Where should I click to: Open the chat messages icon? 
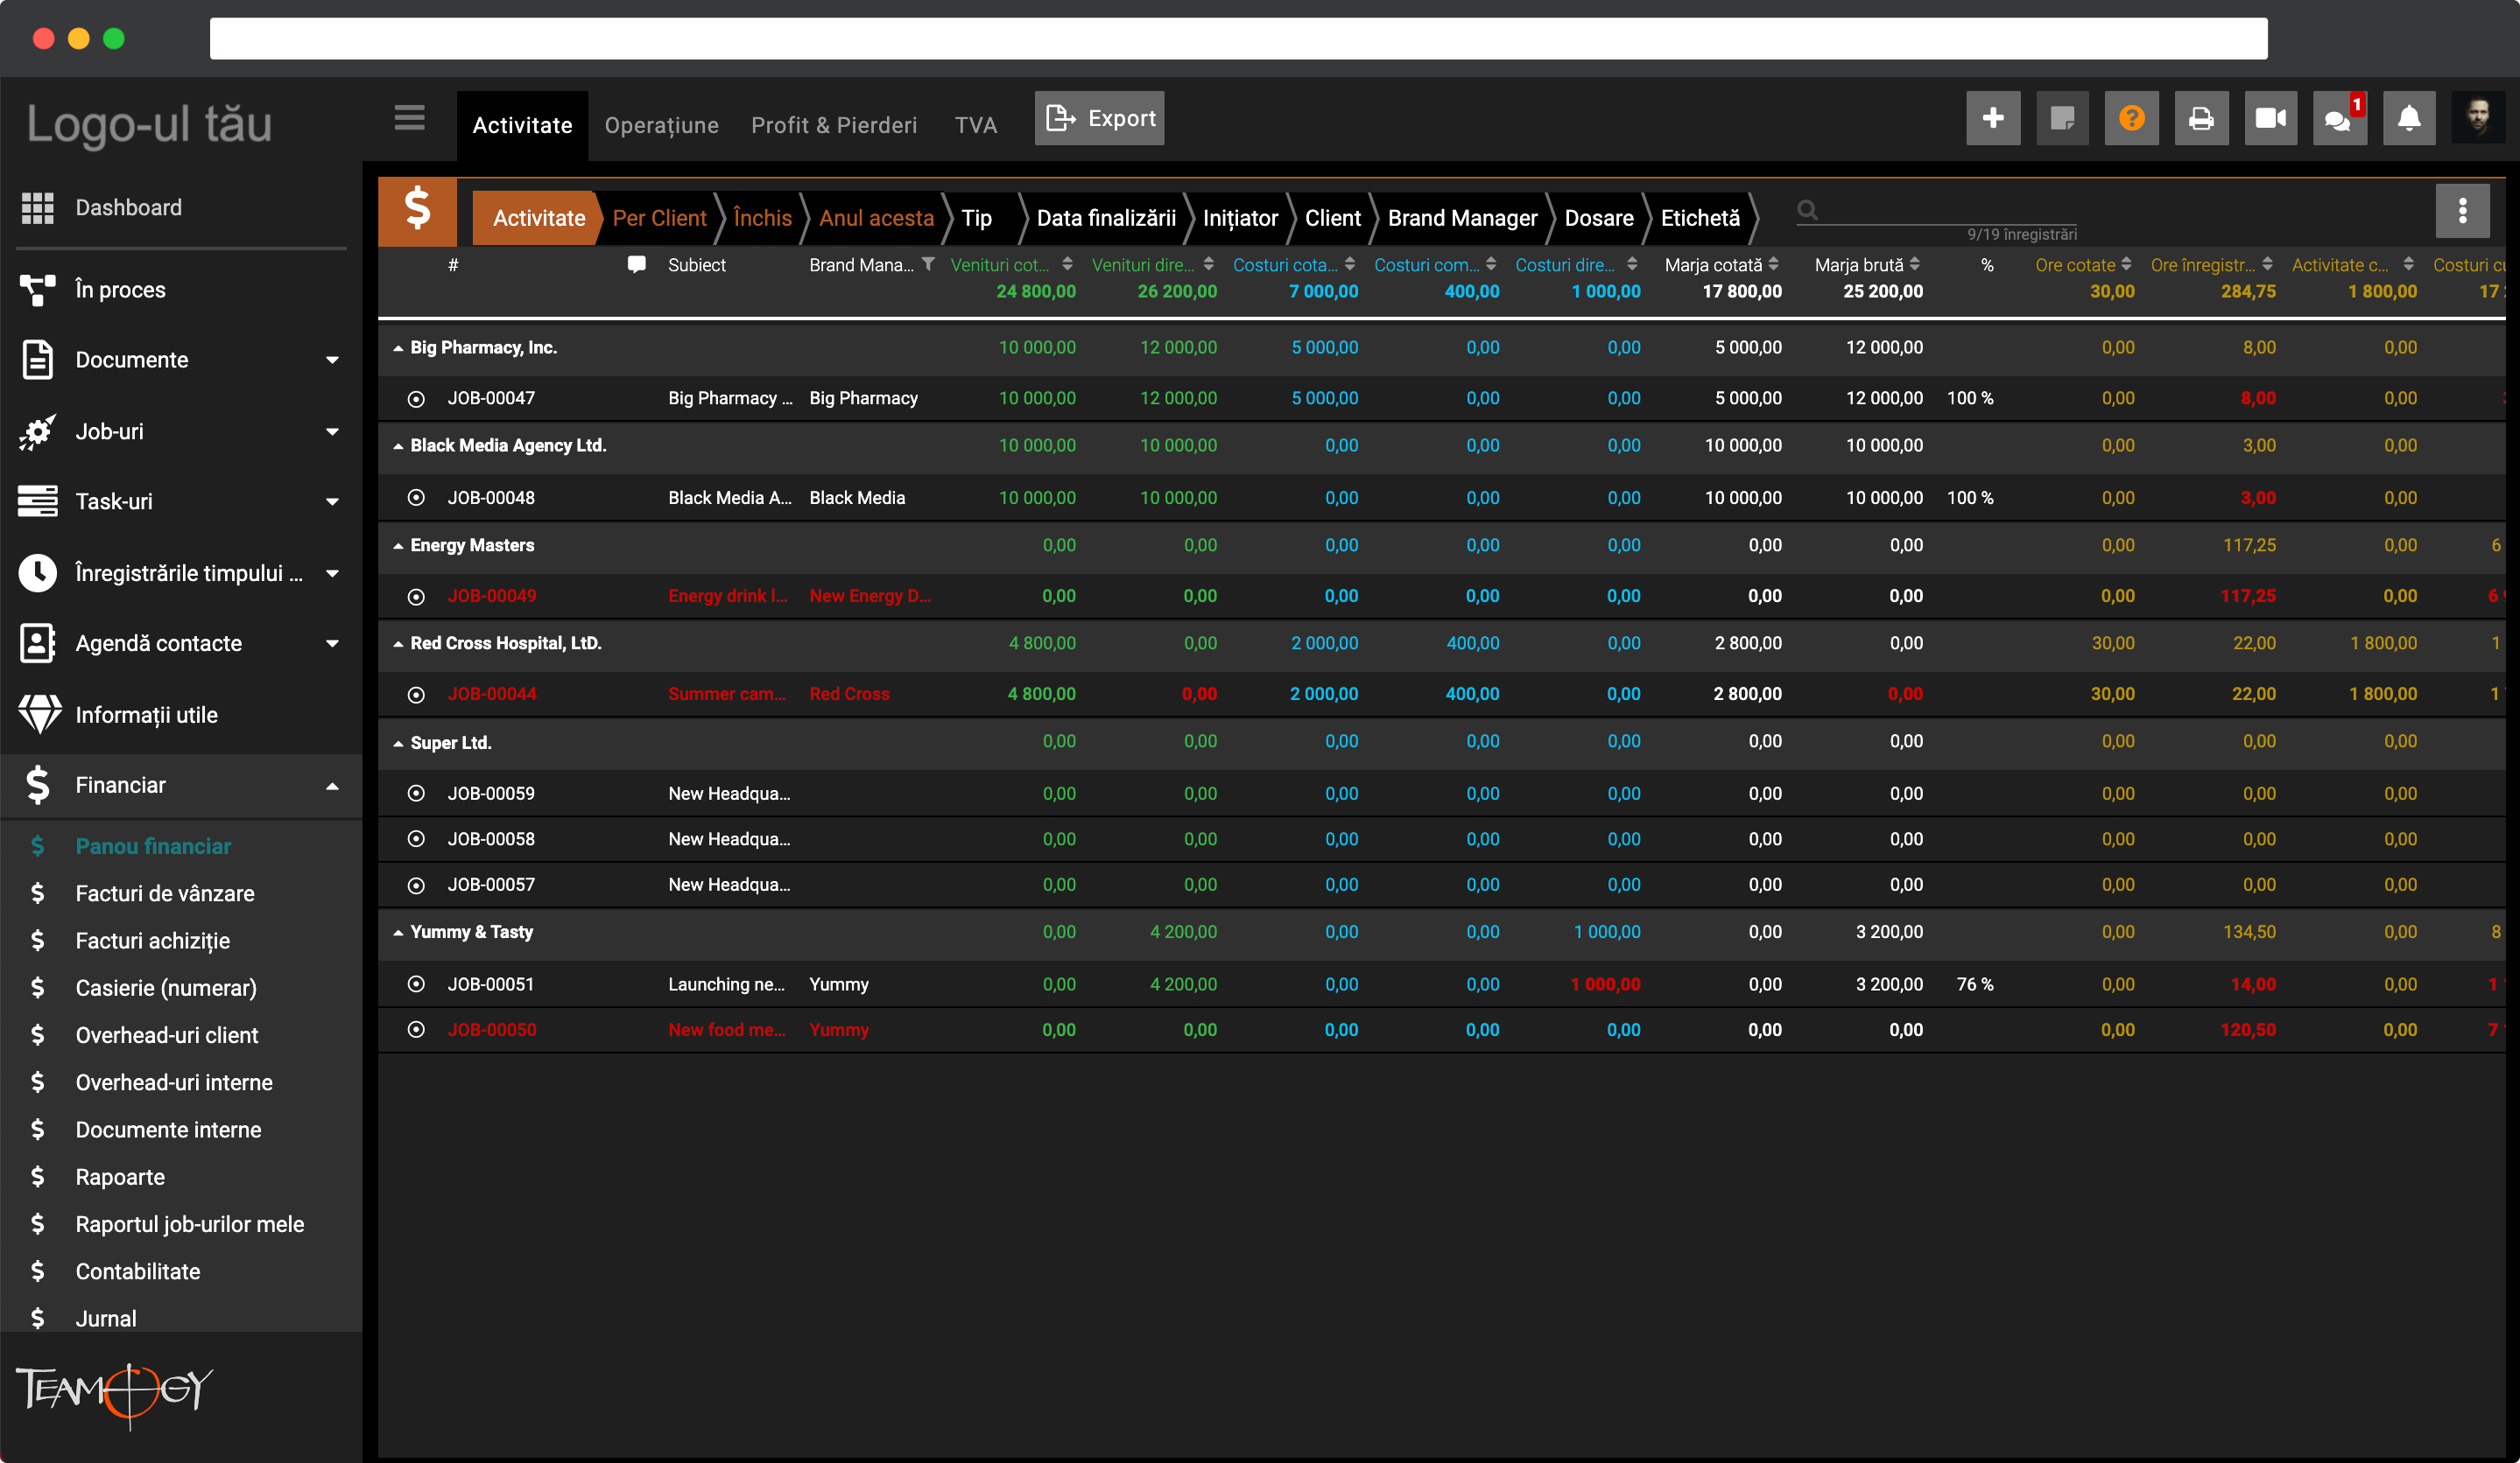point(2339,119)
